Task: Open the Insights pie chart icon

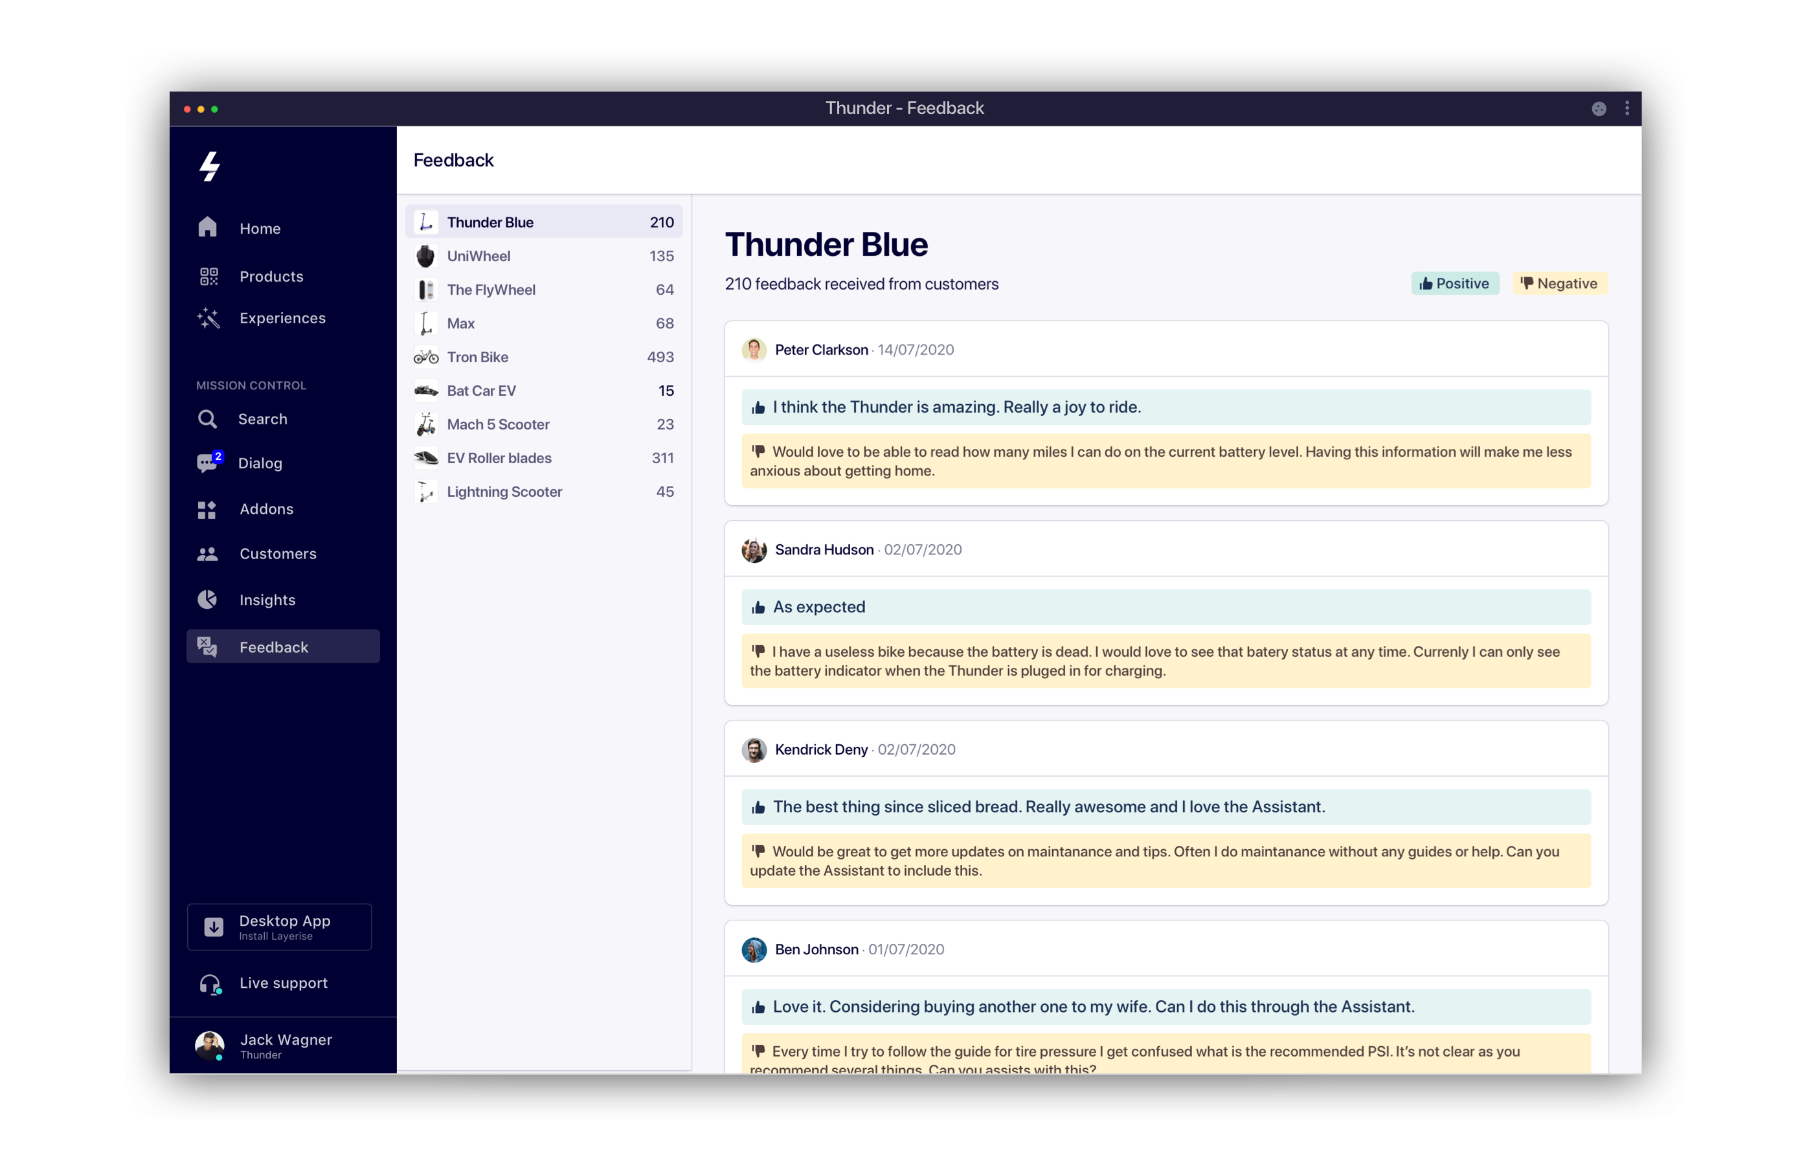Action: [207, 600]
